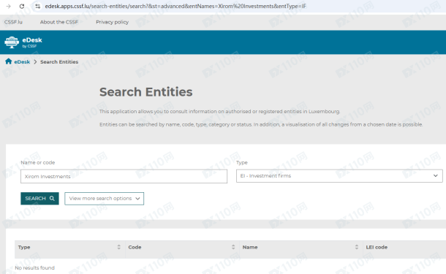Viewport: 446px width, 274px height.
Task: Click the No results found text
Action: click(34, 267)
